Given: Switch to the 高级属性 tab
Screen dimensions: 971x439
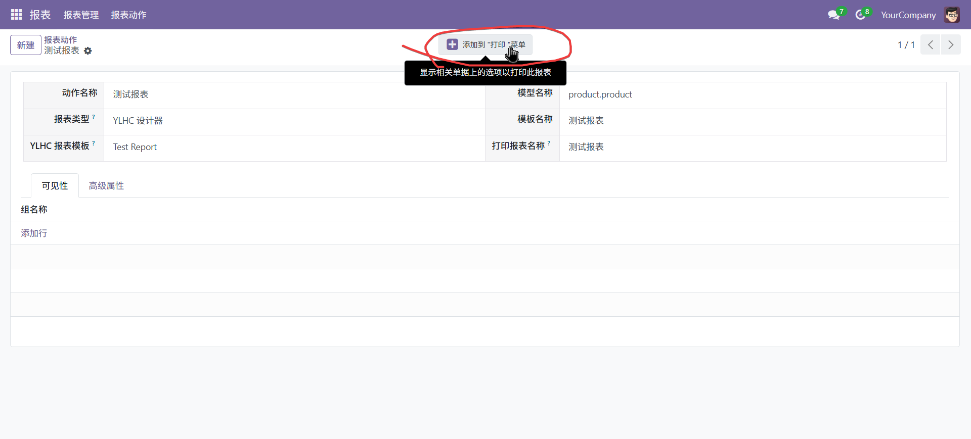Looking at the screenshot, I should (106, 186).
